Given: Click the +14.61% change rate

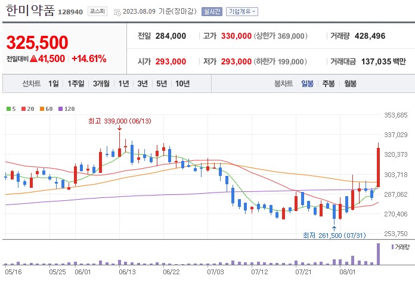Looking at the screenshot, I should coord(89,59).
